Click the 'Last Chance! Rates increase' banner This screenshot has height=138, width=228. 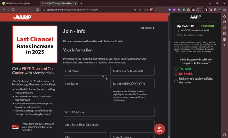[x=35, y=45]
